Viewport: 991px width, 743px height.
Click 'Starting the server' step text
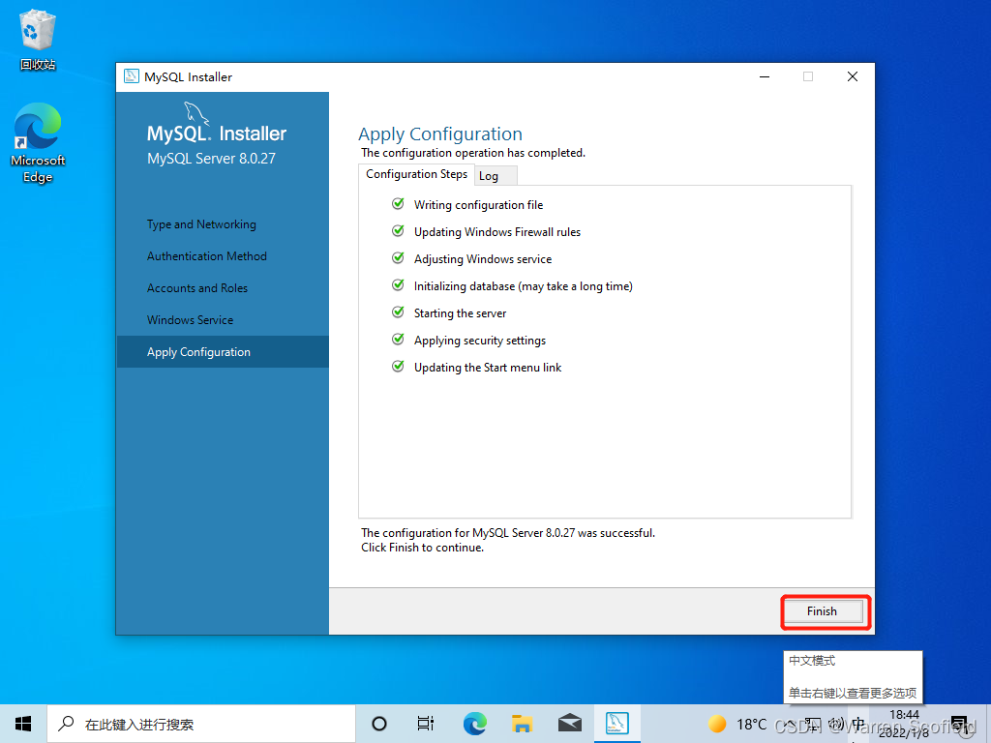click(x=460, y=313)
